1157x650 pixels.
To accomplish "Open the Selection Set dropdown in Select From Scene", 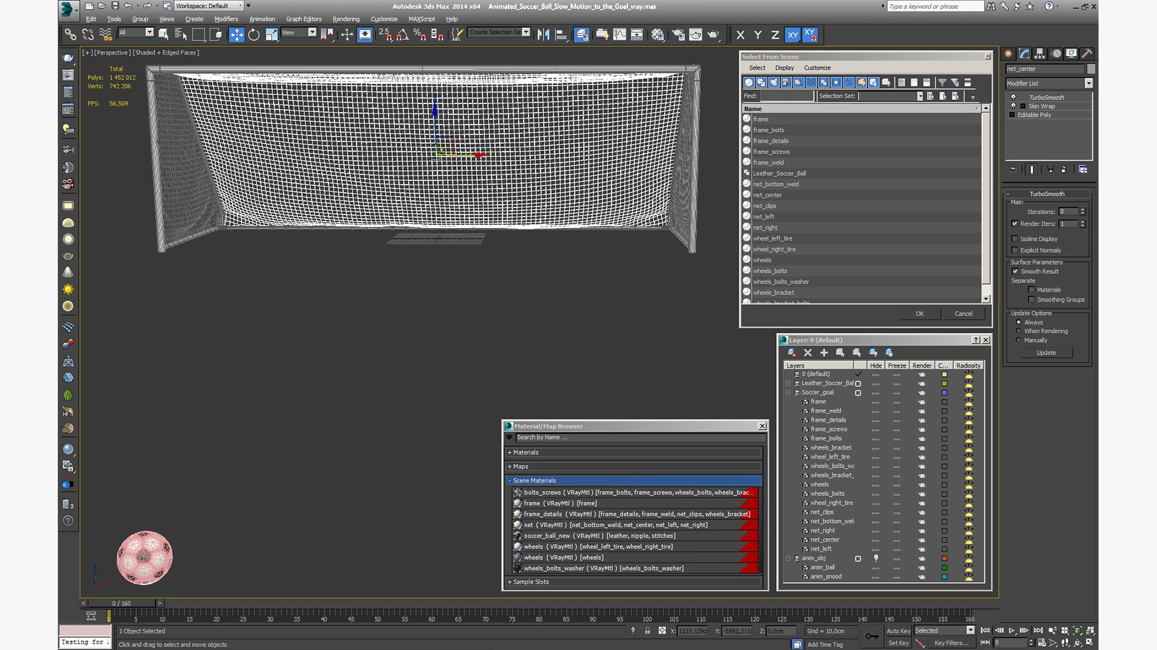I will coord(920,96).
